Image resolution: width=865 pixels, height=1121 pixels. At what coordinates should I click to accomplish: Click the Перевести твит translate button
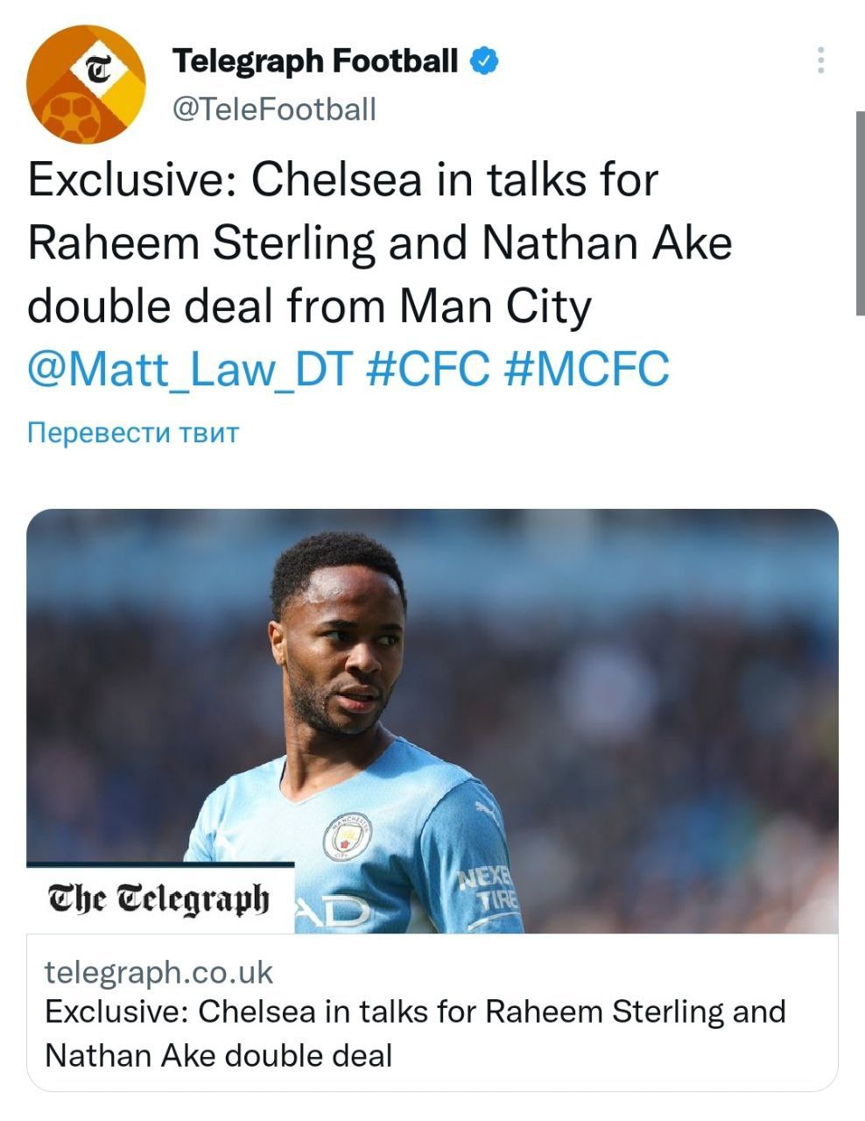tap(133, 433)
